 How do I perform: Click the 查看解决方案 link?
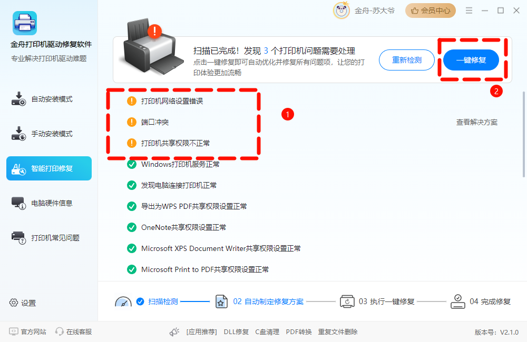click(x=476, y=122)
